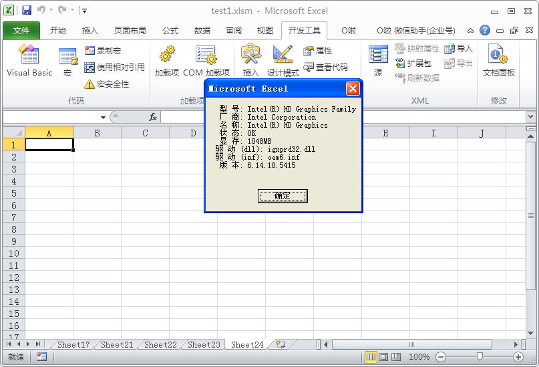Switch to the Home (开始) tab
Image resolution: width=539 pixels, height=367 pixels.
pyautogui.click(x=57, y=31)
